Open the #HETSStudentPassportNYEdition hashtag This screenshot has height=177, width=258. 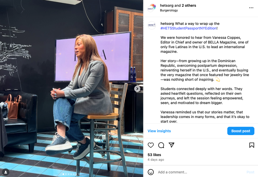click(x=188, y=28)
